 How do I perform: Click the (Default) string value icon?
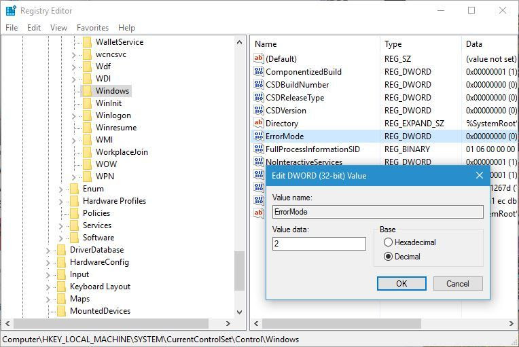coord(259,58)
